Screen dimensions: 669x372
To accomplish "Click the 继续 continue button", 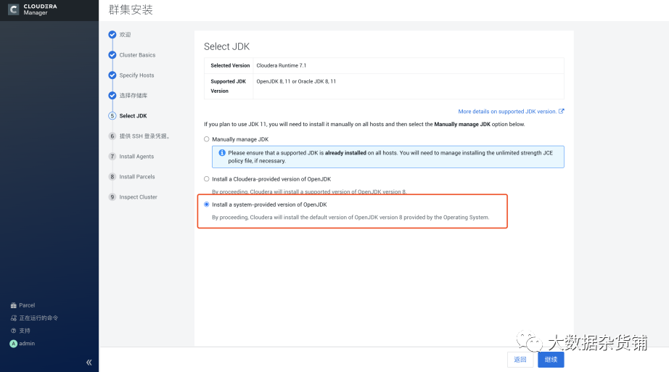I will click(551, 360).
